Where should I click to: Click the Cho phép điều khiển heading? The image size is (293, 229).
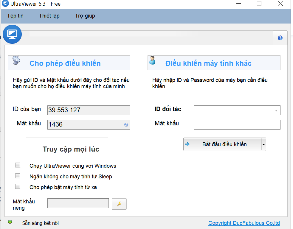tap(65, 63)
